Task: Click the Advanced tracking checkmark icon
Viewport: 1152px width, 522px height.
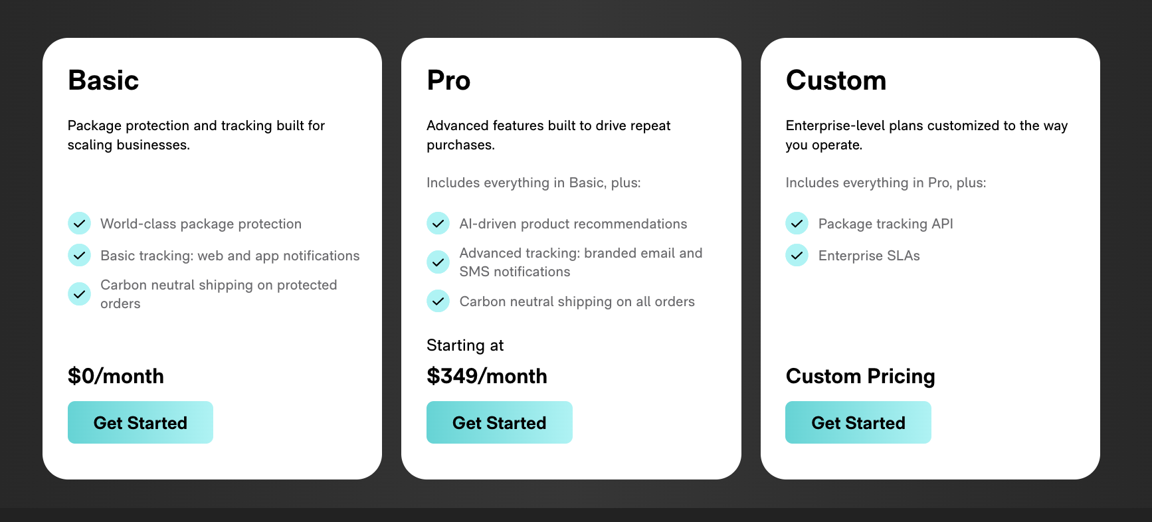Action: [438, 262]
